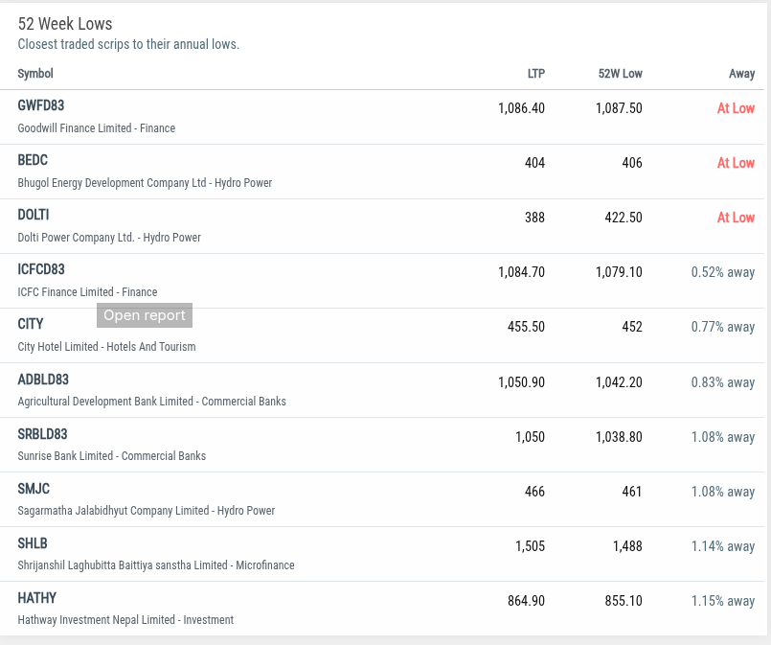Click SHLB 52W low value 1,488

click(627, 546)
